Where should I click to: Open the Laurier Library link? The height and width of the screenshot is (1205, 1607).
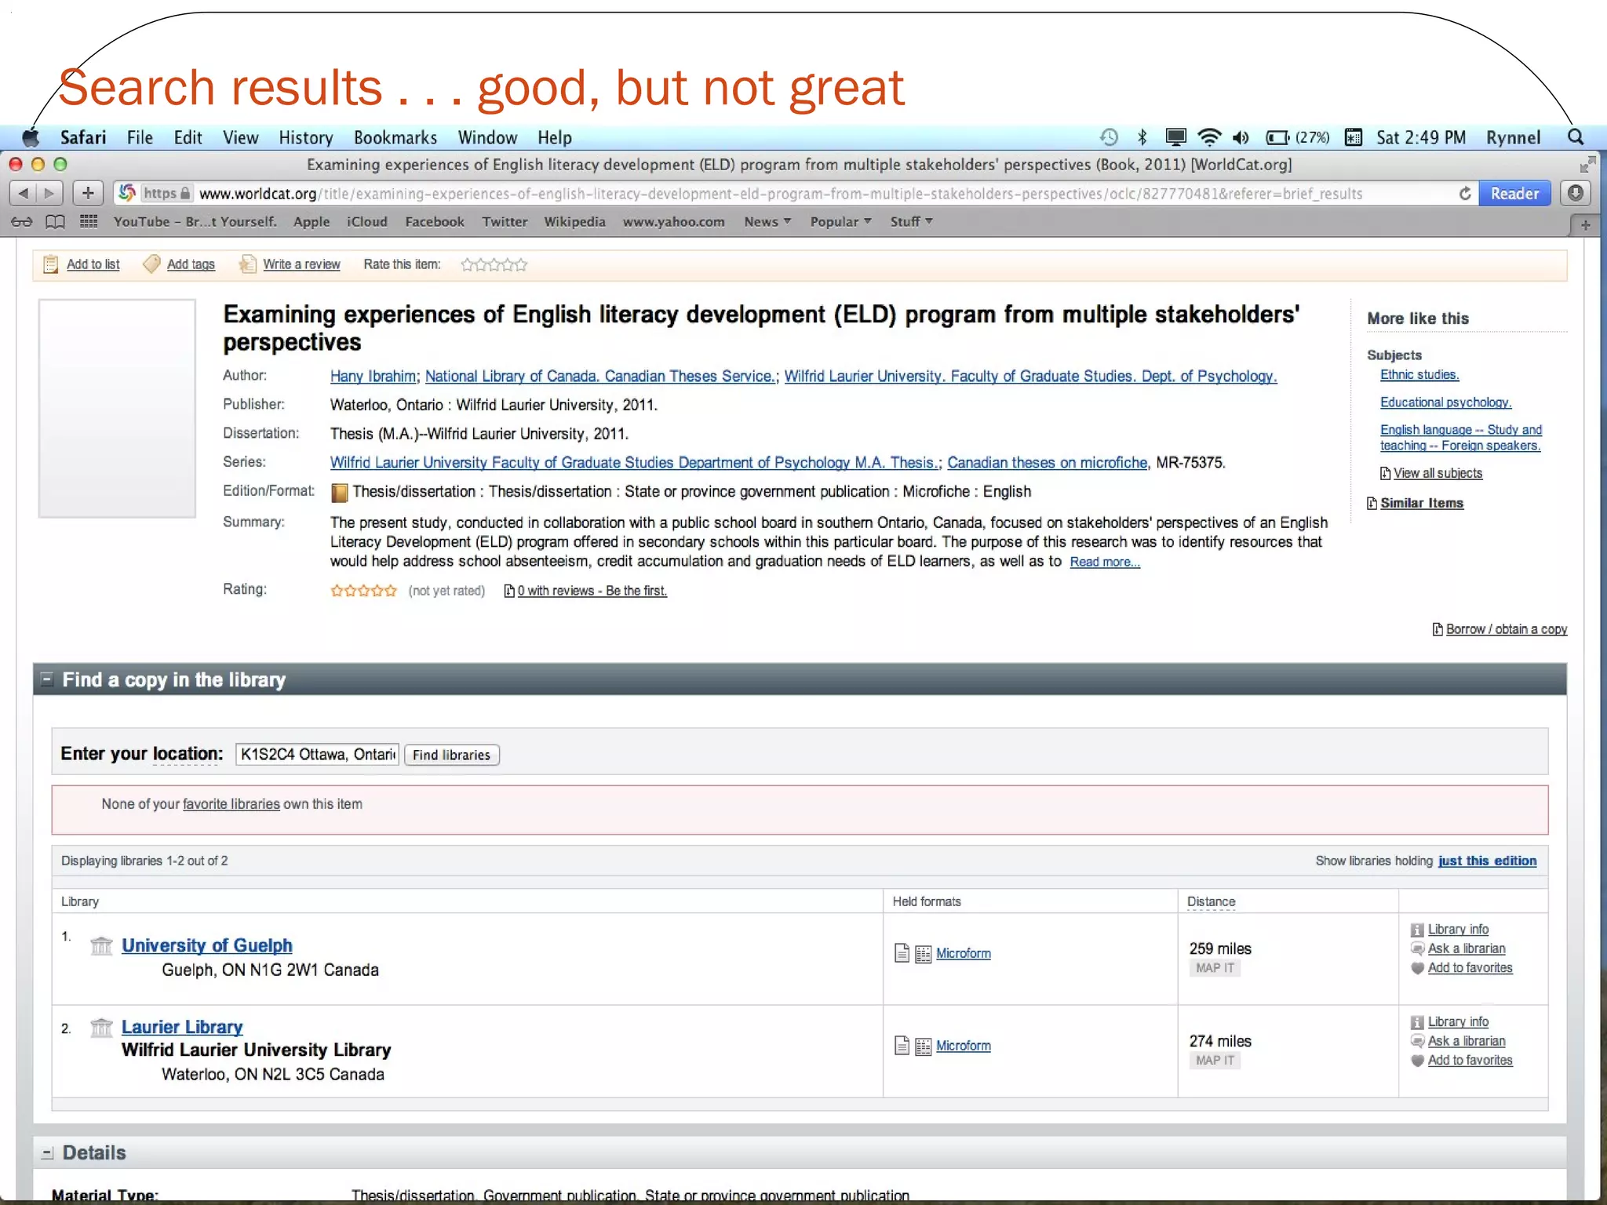pos(182,1027)
